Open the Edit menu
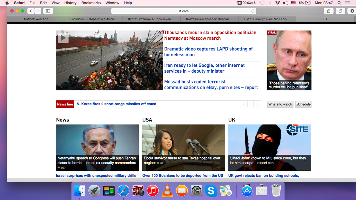The width and height of the screenshot is (356, 200). [44, 3]
